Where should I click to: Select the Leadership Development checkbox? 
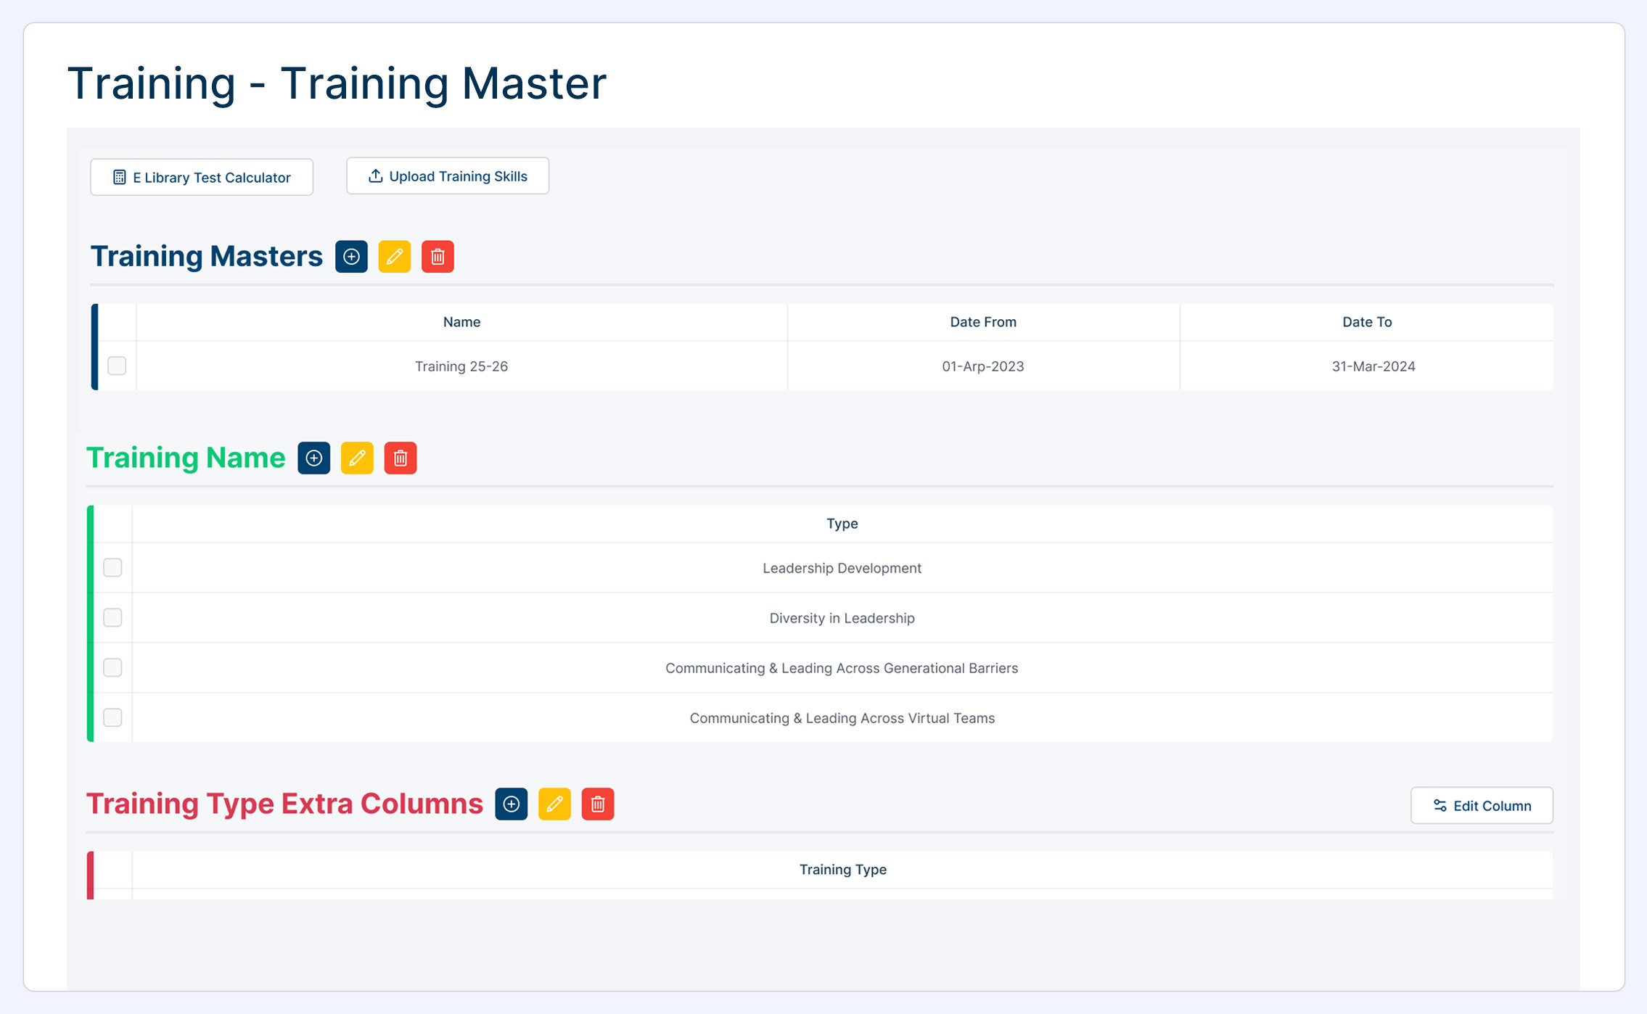112,567
